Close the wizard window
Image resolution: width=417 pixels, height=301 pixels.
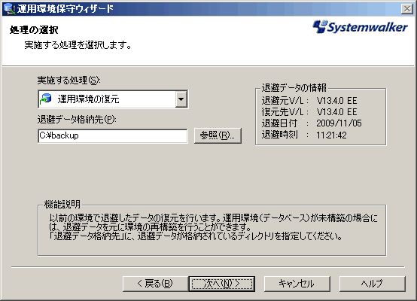(407, 9)
